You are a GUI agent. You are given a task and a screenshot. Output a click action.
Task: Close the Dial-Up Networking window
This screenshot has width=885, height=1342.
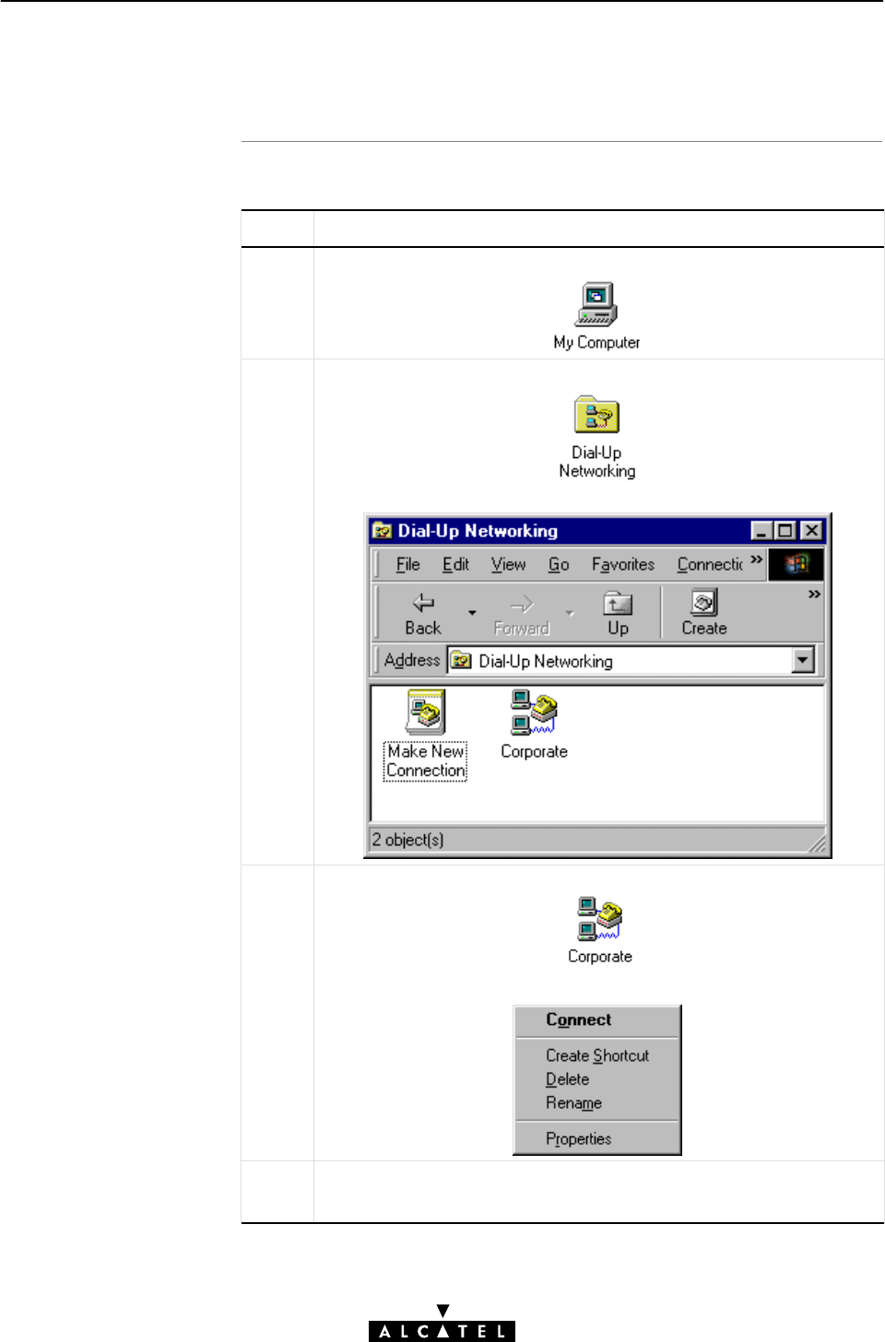(811, 531)
